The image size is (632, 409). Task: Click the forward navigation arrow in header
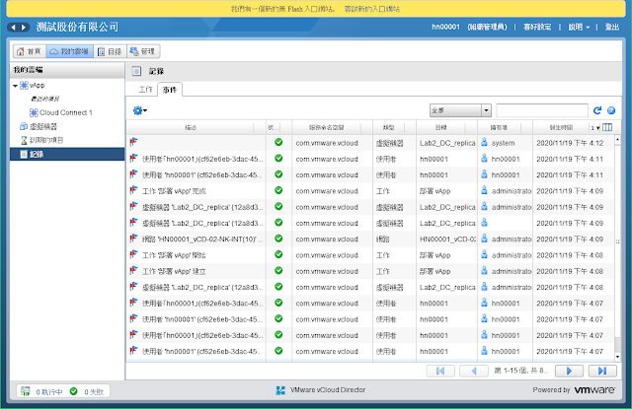pos(24,28)
